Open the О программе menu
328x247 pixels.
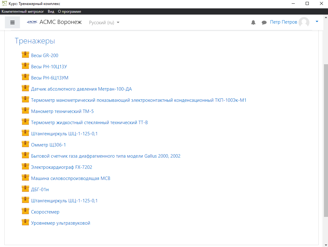(70, 11)
